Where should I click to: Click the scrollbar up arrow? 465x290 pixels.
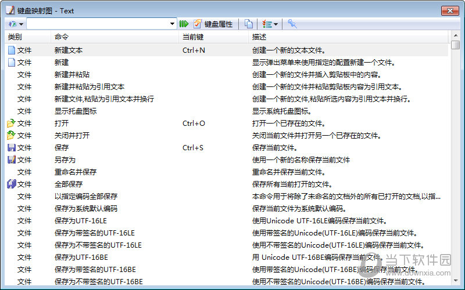pos(456,35)
